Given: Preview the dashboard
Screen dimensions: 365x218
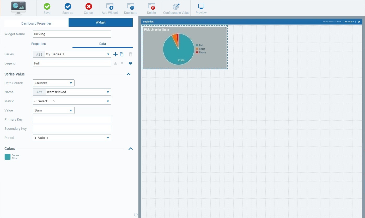Looking at the screenshot, I should (201, 8).
